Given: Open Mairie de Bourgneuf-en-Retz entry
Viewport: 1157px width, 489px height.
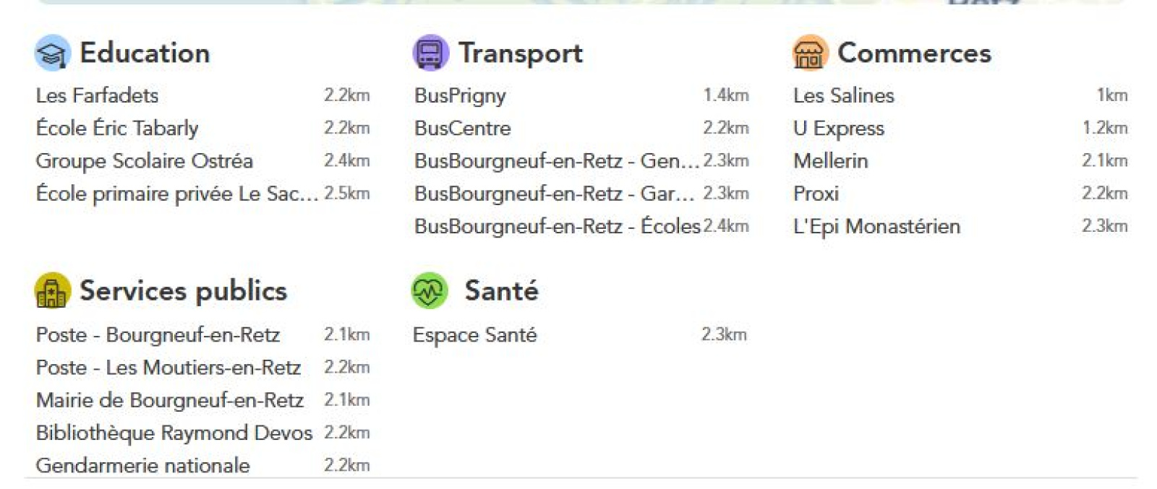Looking at the screenshot, I should coord(169,400).
